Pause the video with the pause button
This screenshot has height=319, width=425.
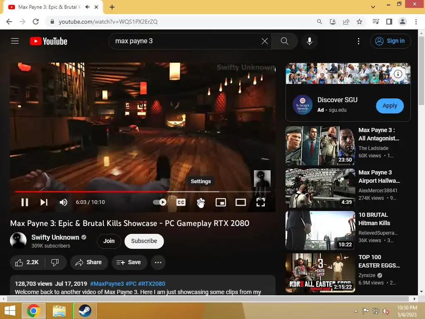pos(24,202)
